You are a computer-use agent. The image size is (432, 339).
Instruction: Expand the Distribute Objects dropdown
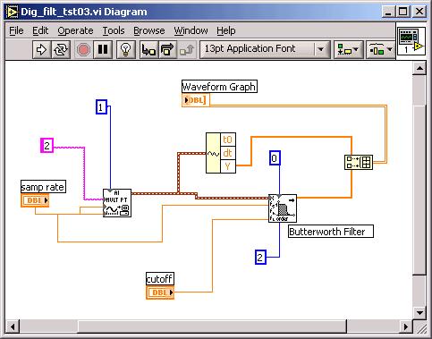pos(380,49)
